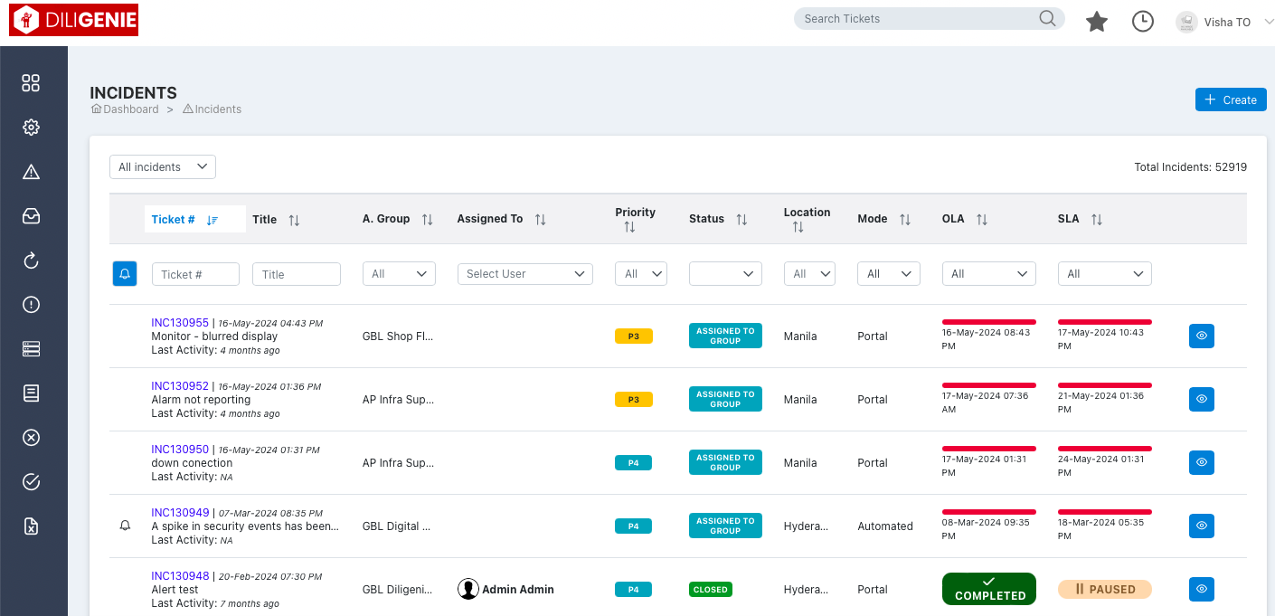The width and height of the screenshot is (1275, 616).
Task: Open the Select User dropdown
Action: (524, 273)
